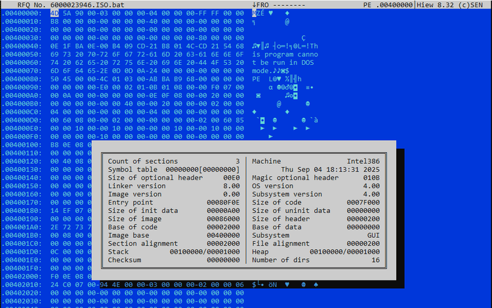This screenshot has height=308, width=492.
Task: Click the Magic optional header value 010B
Action: pos(371,178)
